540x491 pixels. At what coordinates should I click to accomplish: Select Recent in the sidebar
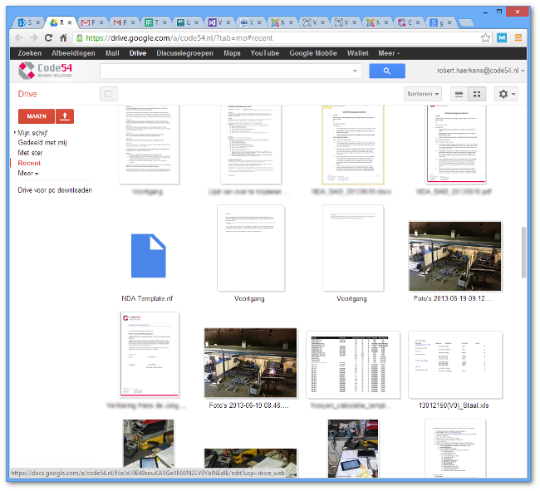pyautogui.click(x=29, y=163)
